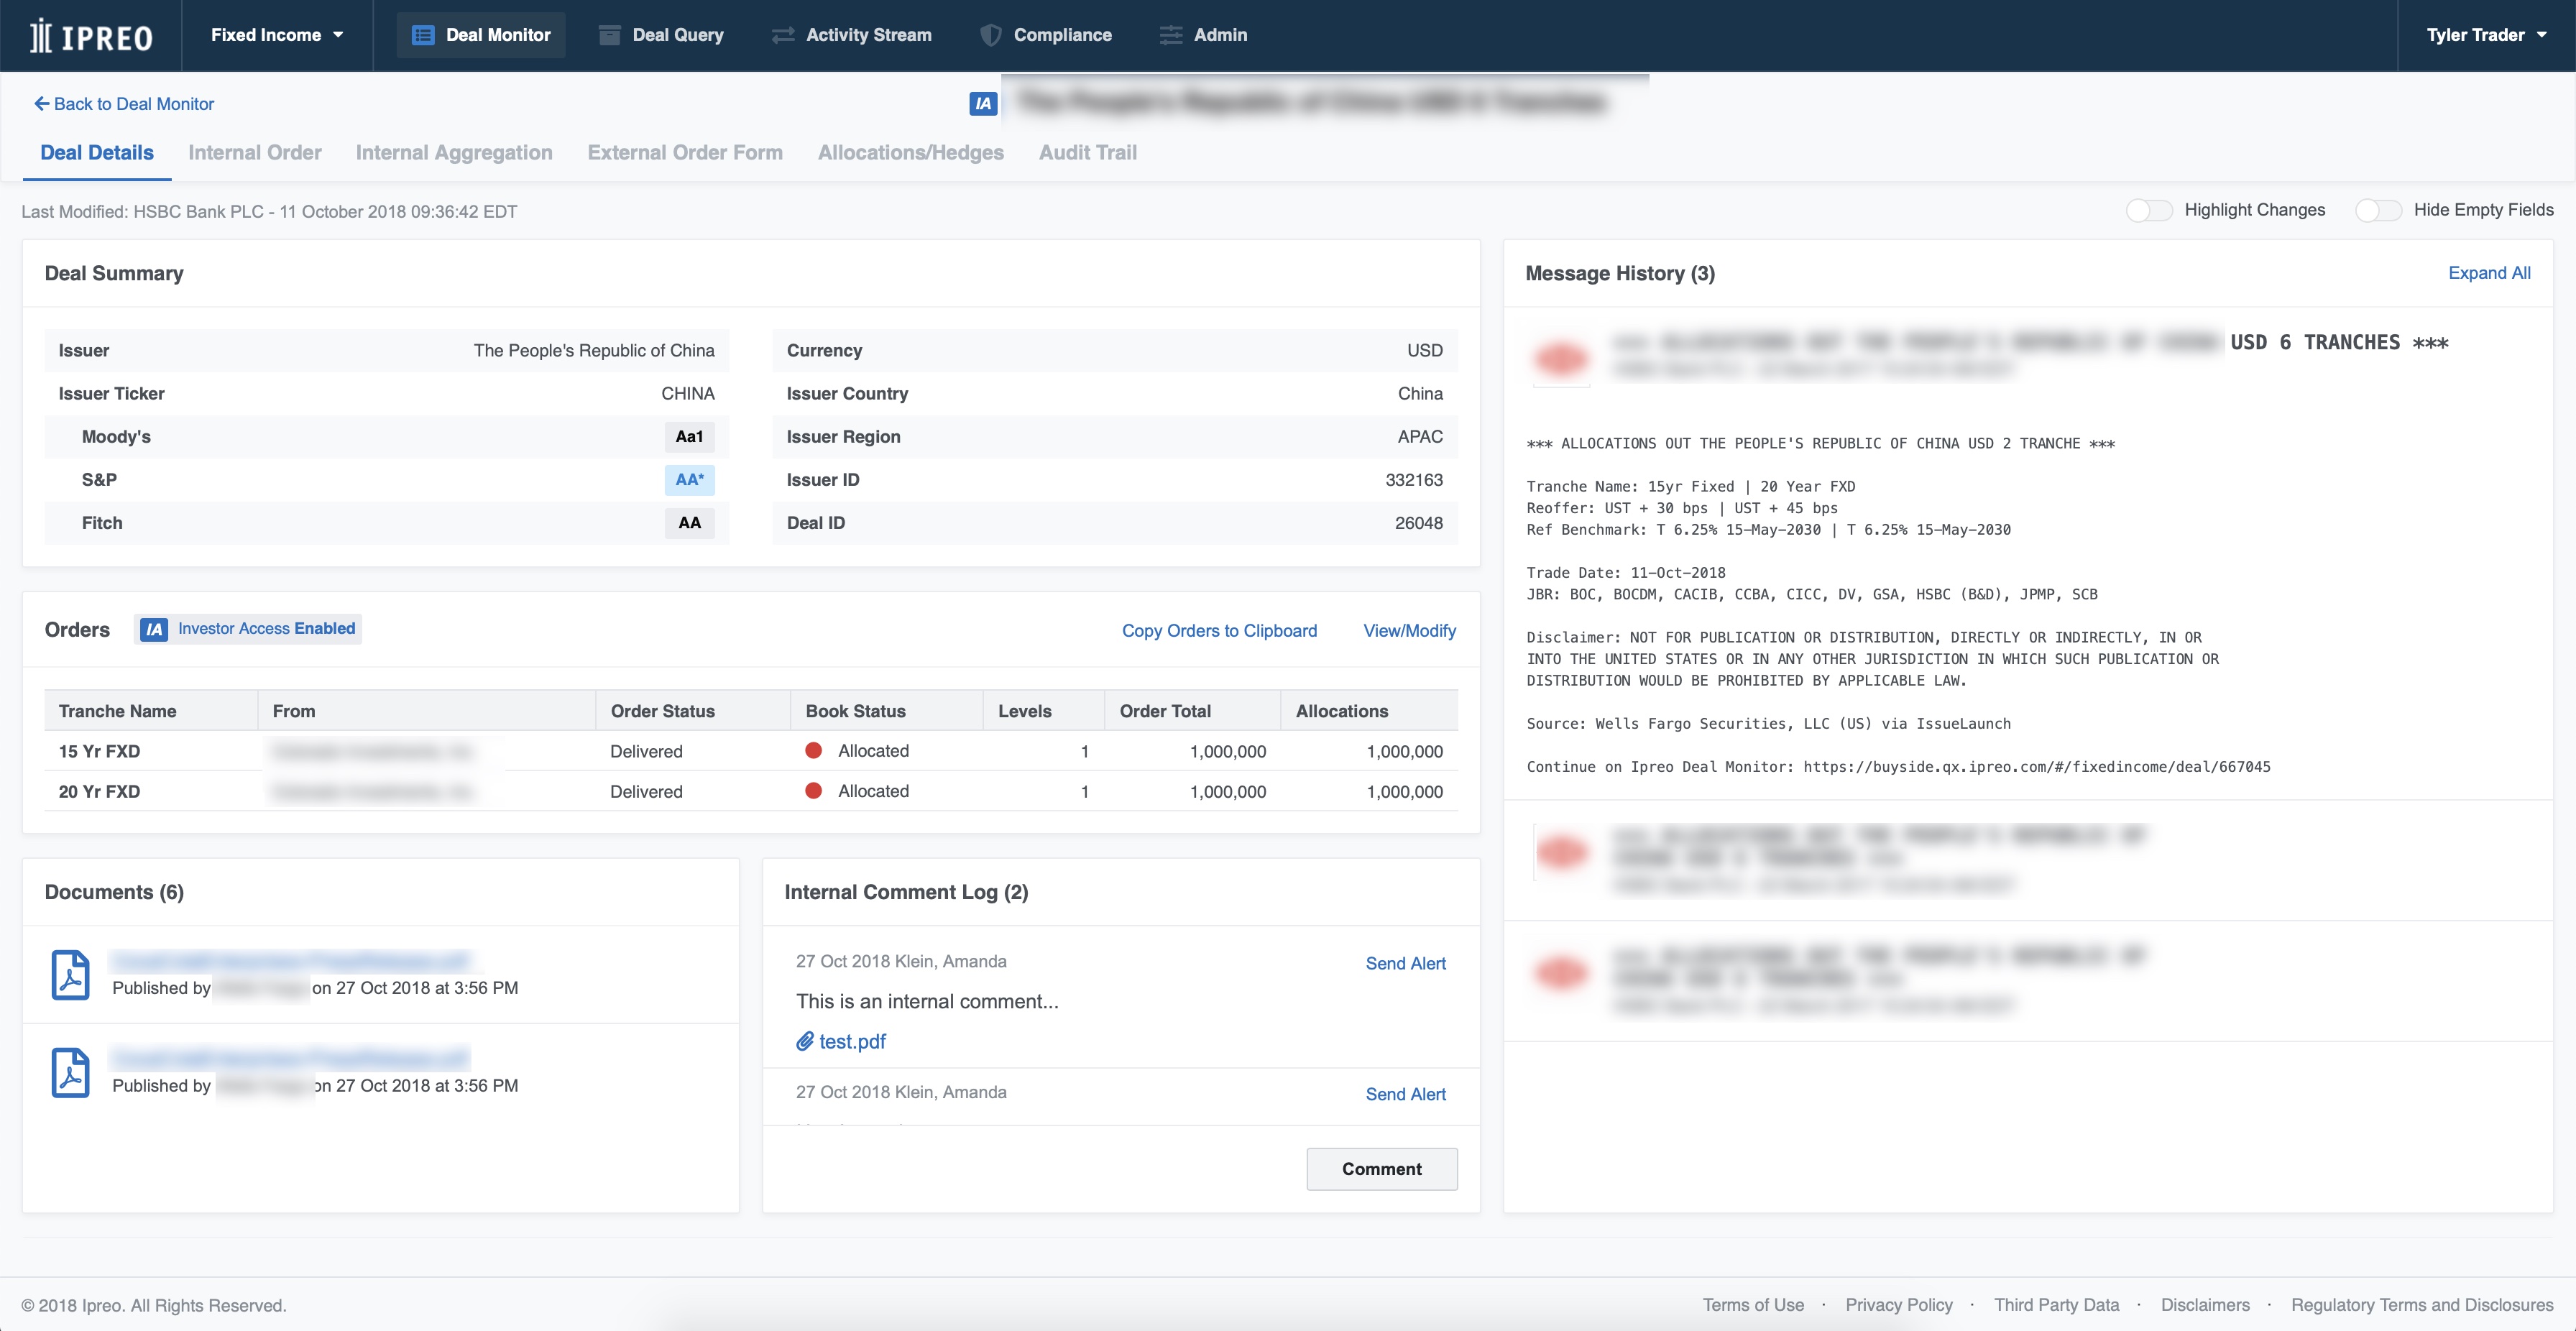Click the Ipreo logo icon
The height and width of the screenshot is (1331, 2576).
point(40,36)
